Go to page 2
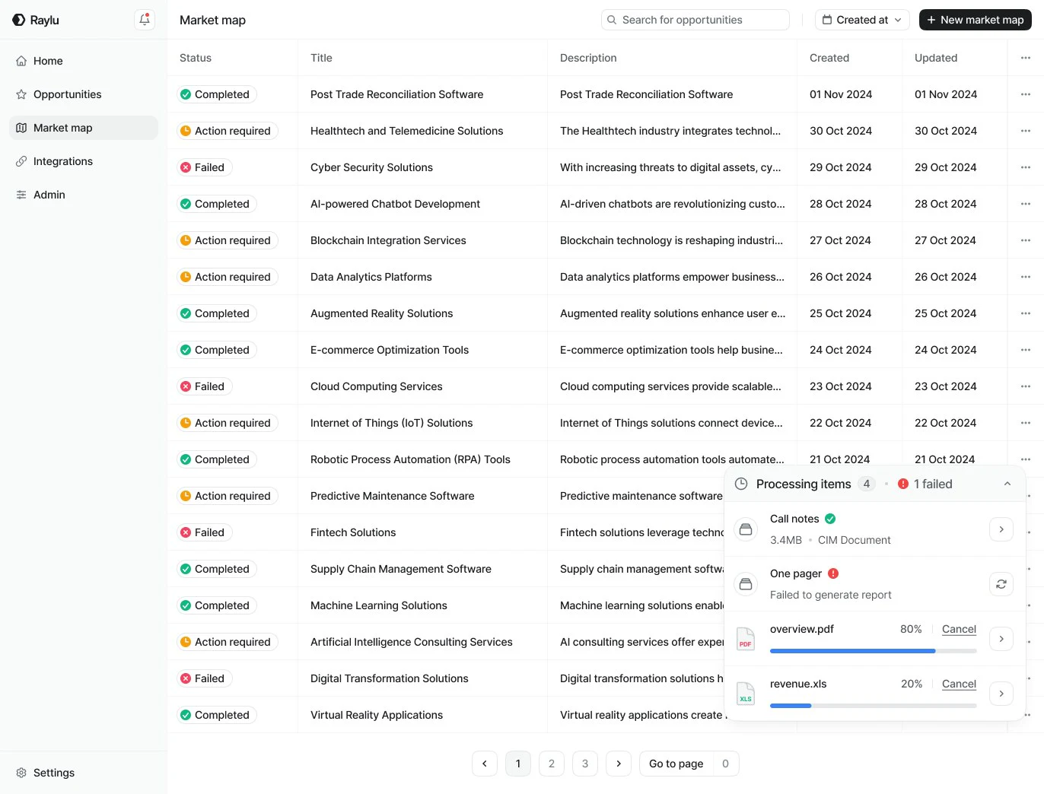The width and height of the screenshot is (1044, 794). click(x=552, y=764)
